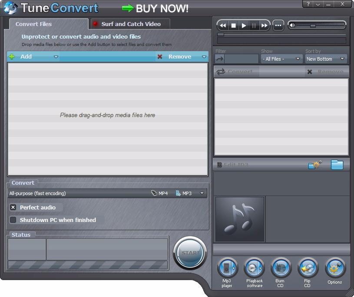This screenshot has width=354, height=297.
Task: Click the pause playback button
Action: point(254,26)
